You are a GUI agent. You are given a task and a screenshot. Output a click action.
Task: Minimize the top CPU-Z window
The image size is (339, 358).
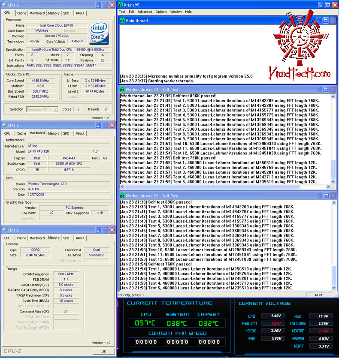click(98, 5)
